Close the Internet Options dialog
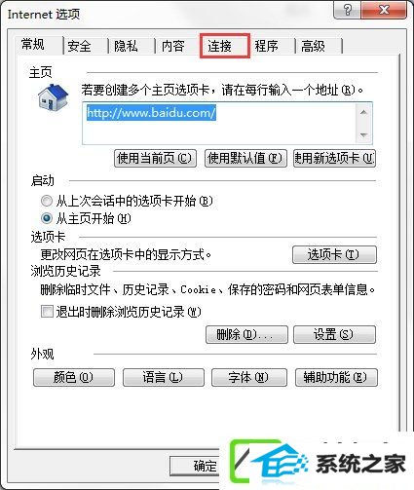414x490 pixels. tap(384, 11)
